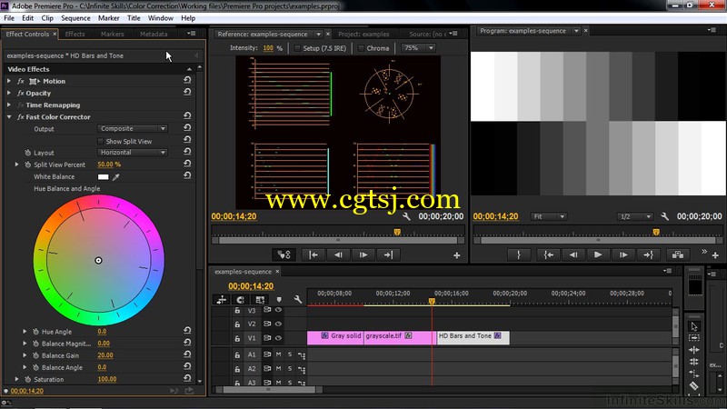The image size is (727, 409).
Task: Toggle animation stopwatch for Hue Angle
Action: click(35, 332)
